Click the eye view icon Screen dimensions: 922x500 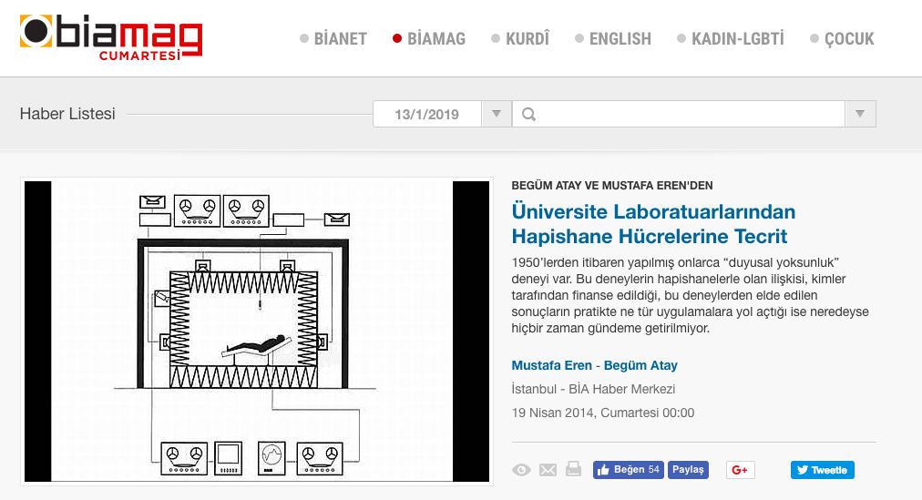pyautogui.click(x=521, y=470)
